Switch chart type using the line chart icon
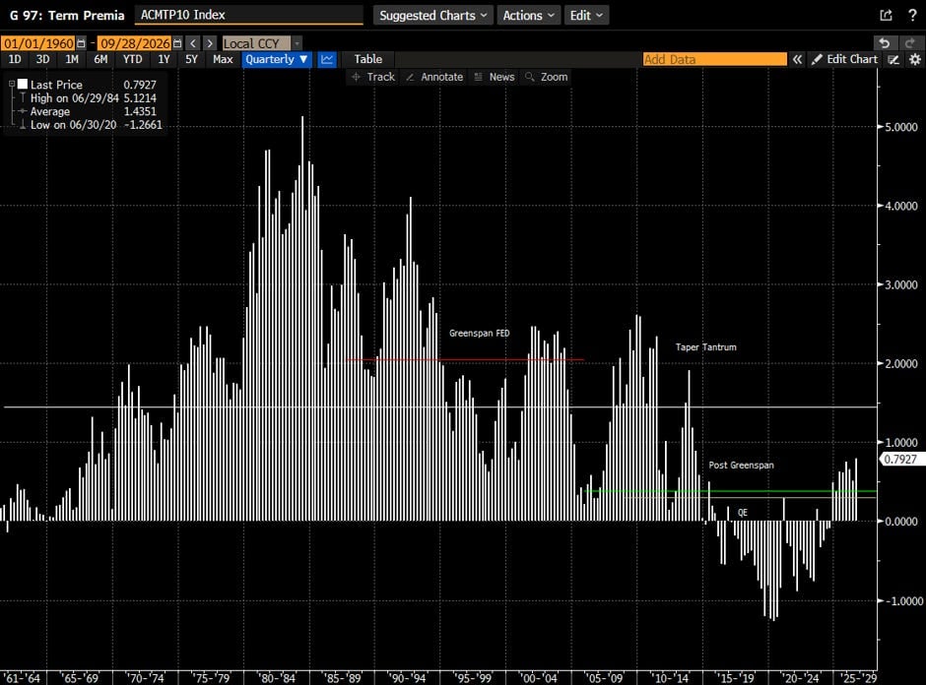The height and width of the screenshot is (685, 926). 327,59
